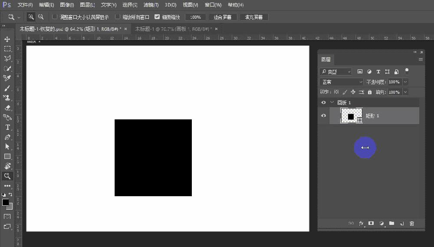Open zoom tool preset picker arrow
This screenshot has height=247, width=434.
point(19,17)
